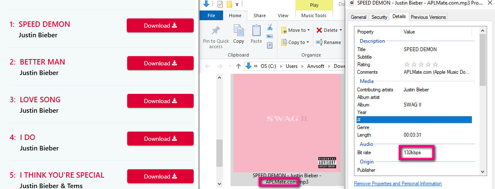Expand the chevron after Users in path
The height and width of the screenshot is (189, 495).
[303, 66]
